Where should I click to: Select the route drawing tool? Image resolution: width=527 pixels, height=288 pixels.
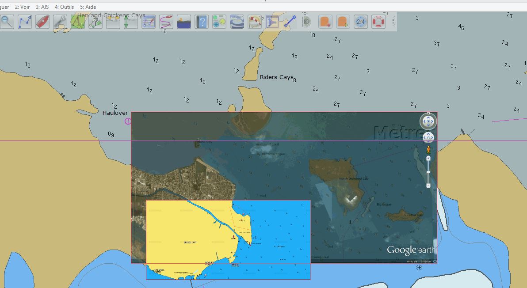click(25, 21)
